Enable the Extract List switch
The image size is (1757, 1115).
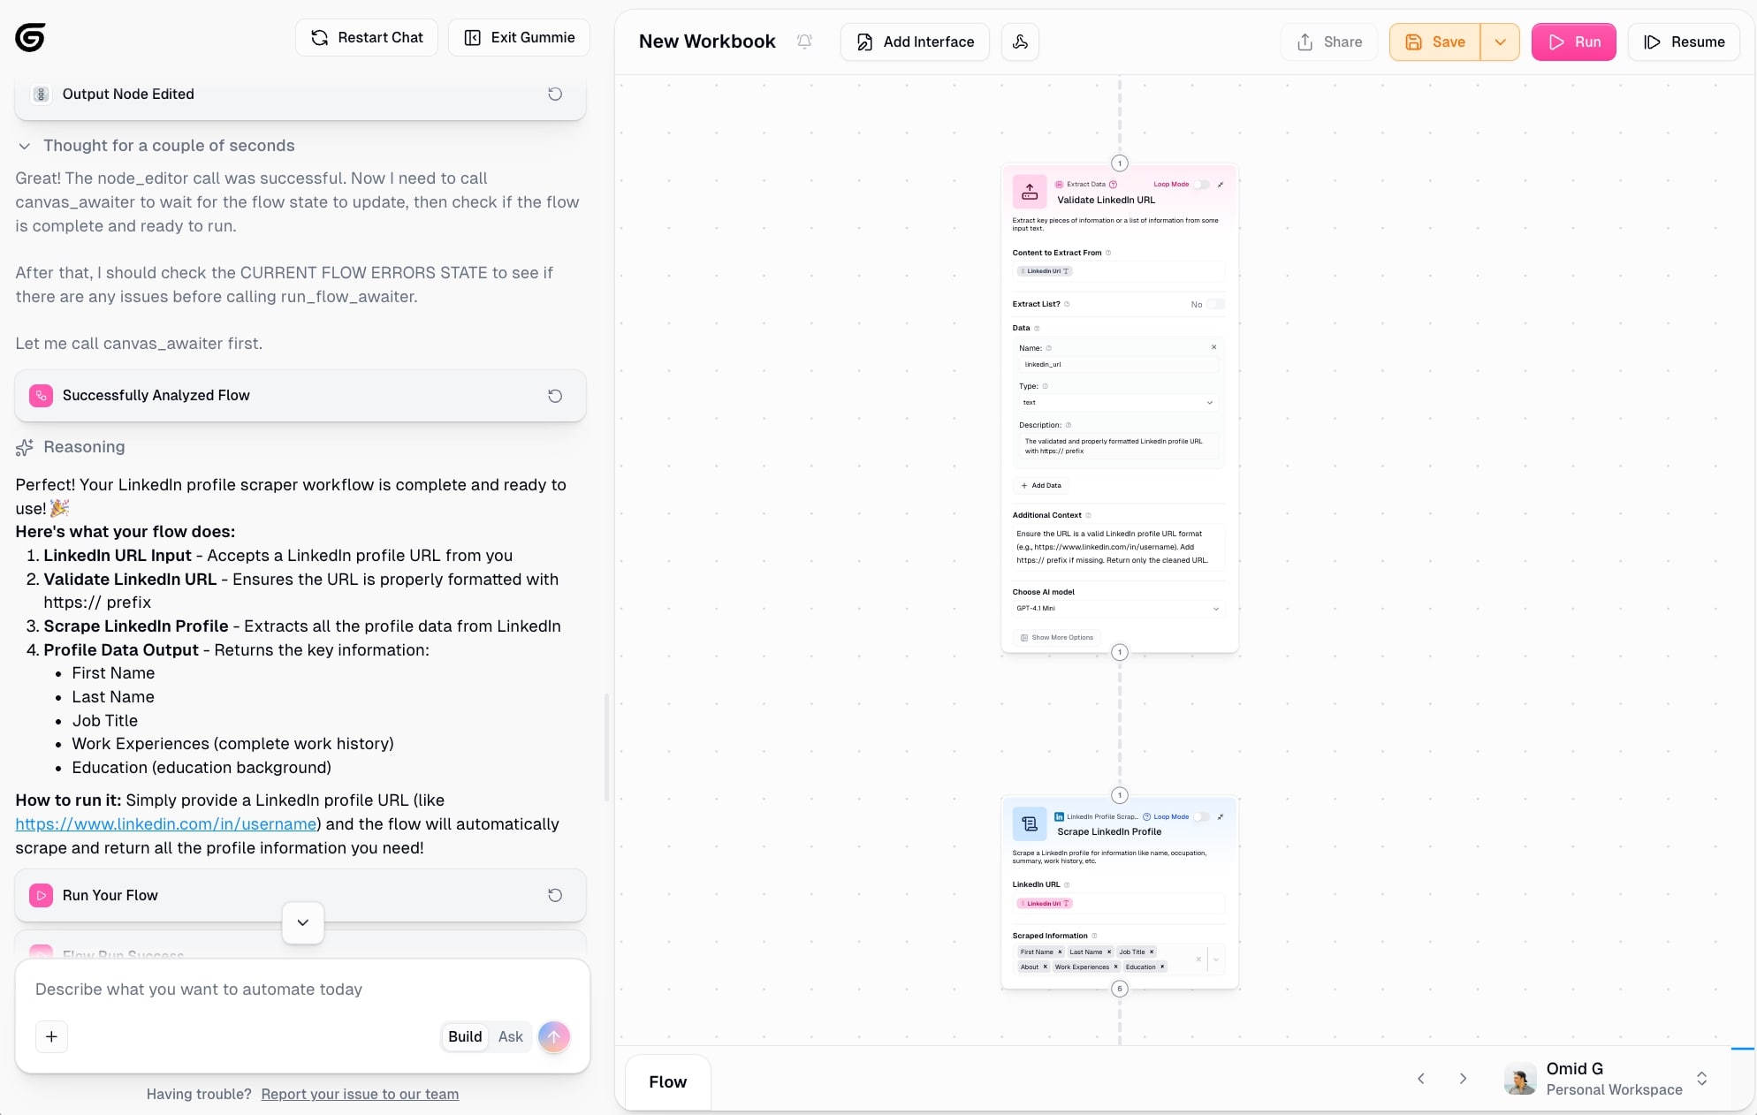[x=1215, y=304]
